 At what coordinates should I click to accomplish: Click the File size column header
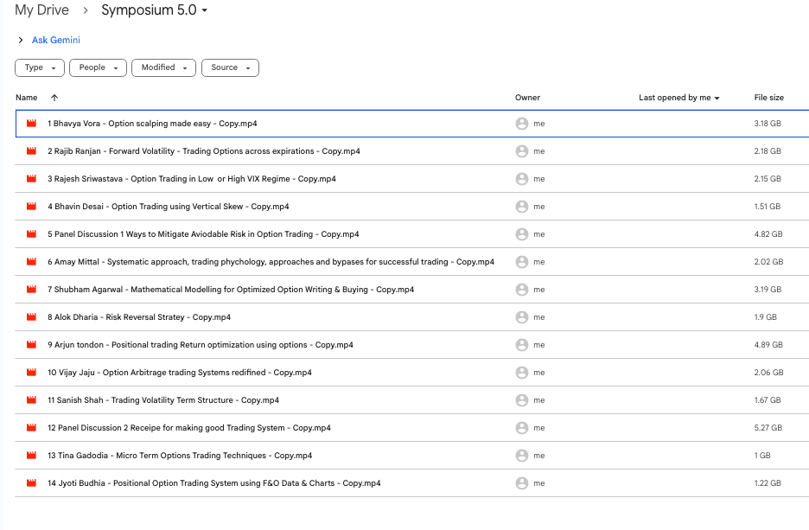(x=768, y=98)
